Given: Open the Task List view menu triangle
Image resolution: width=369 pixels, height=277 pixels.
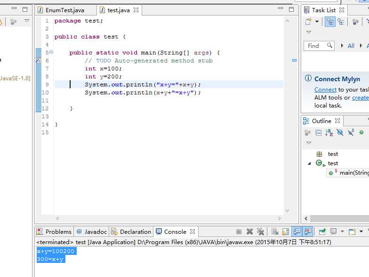Looking at the screenshot, I should (x=309, y=32).
